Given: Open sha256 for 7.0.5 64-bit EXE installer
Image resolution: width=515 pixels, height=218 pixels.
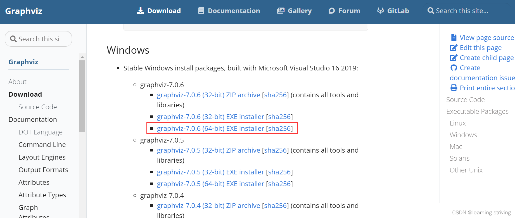Looking at the screenshot, I should pos(279,184).
